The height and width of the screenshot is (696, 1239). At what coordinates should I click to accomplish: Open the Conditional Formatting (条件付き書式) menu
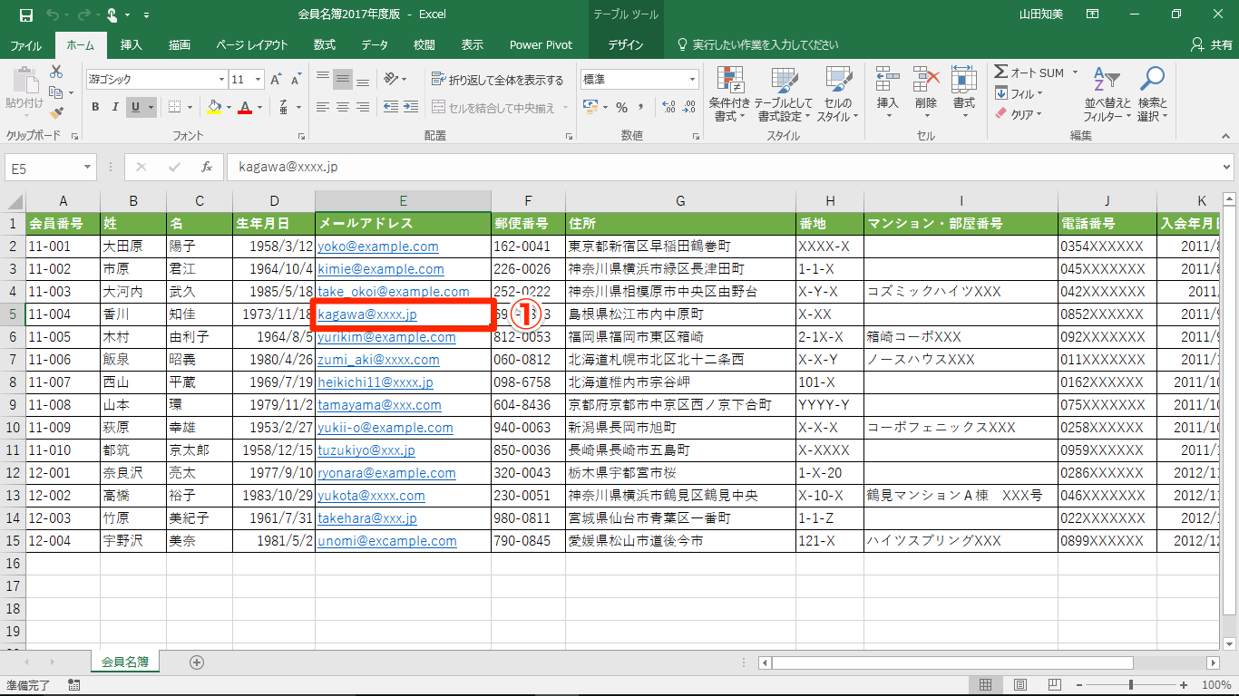(x=729, y=95)
